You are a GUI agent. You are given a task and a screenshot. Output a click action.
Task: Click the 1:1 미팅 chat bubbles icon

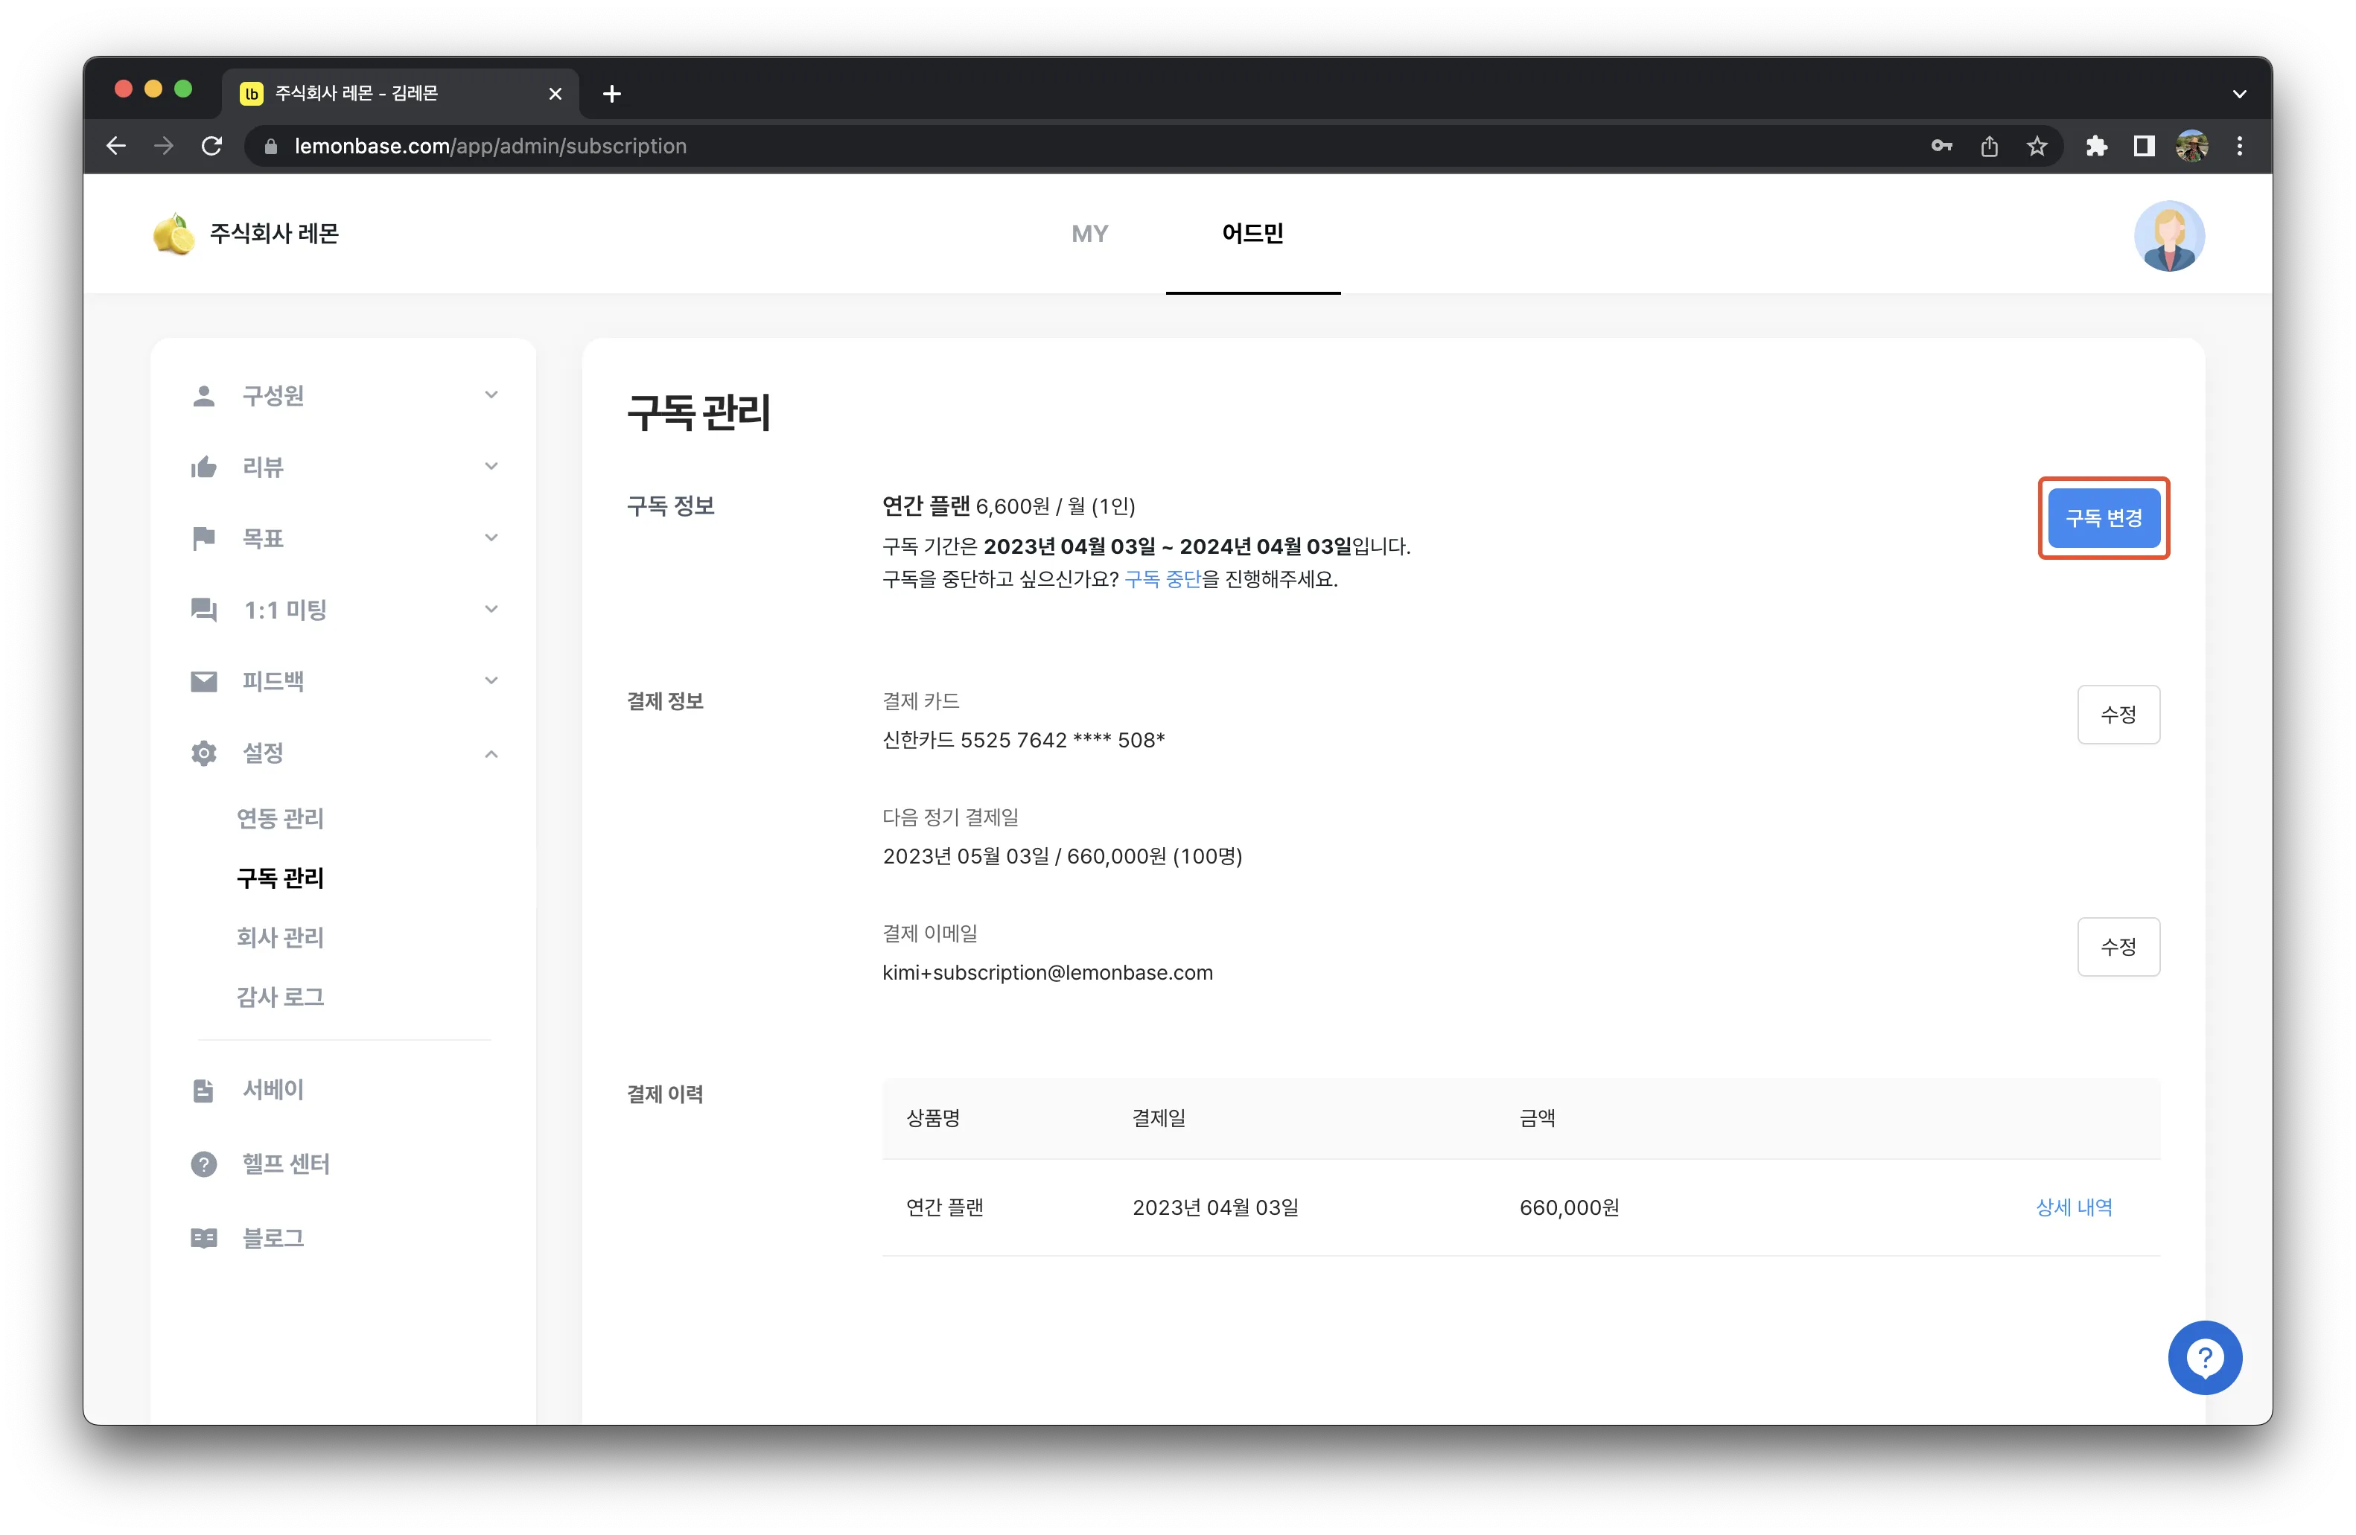point(204,610)
